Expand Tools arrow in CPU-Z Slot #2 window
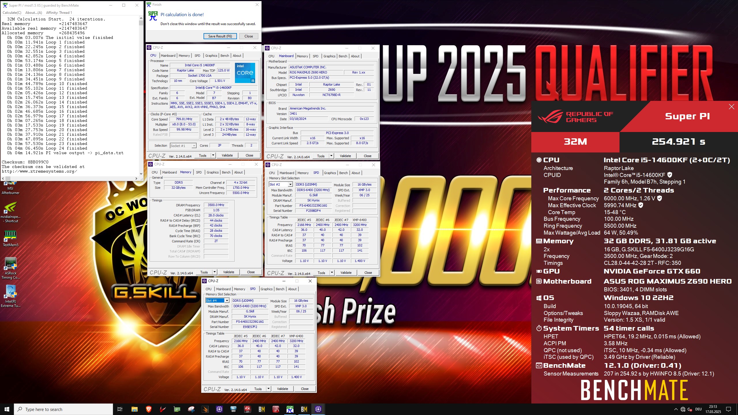This screenshot has height=415, width=738. [332, 273]
